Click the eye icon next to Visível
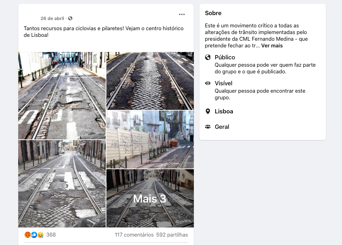 tap(208, 83)
